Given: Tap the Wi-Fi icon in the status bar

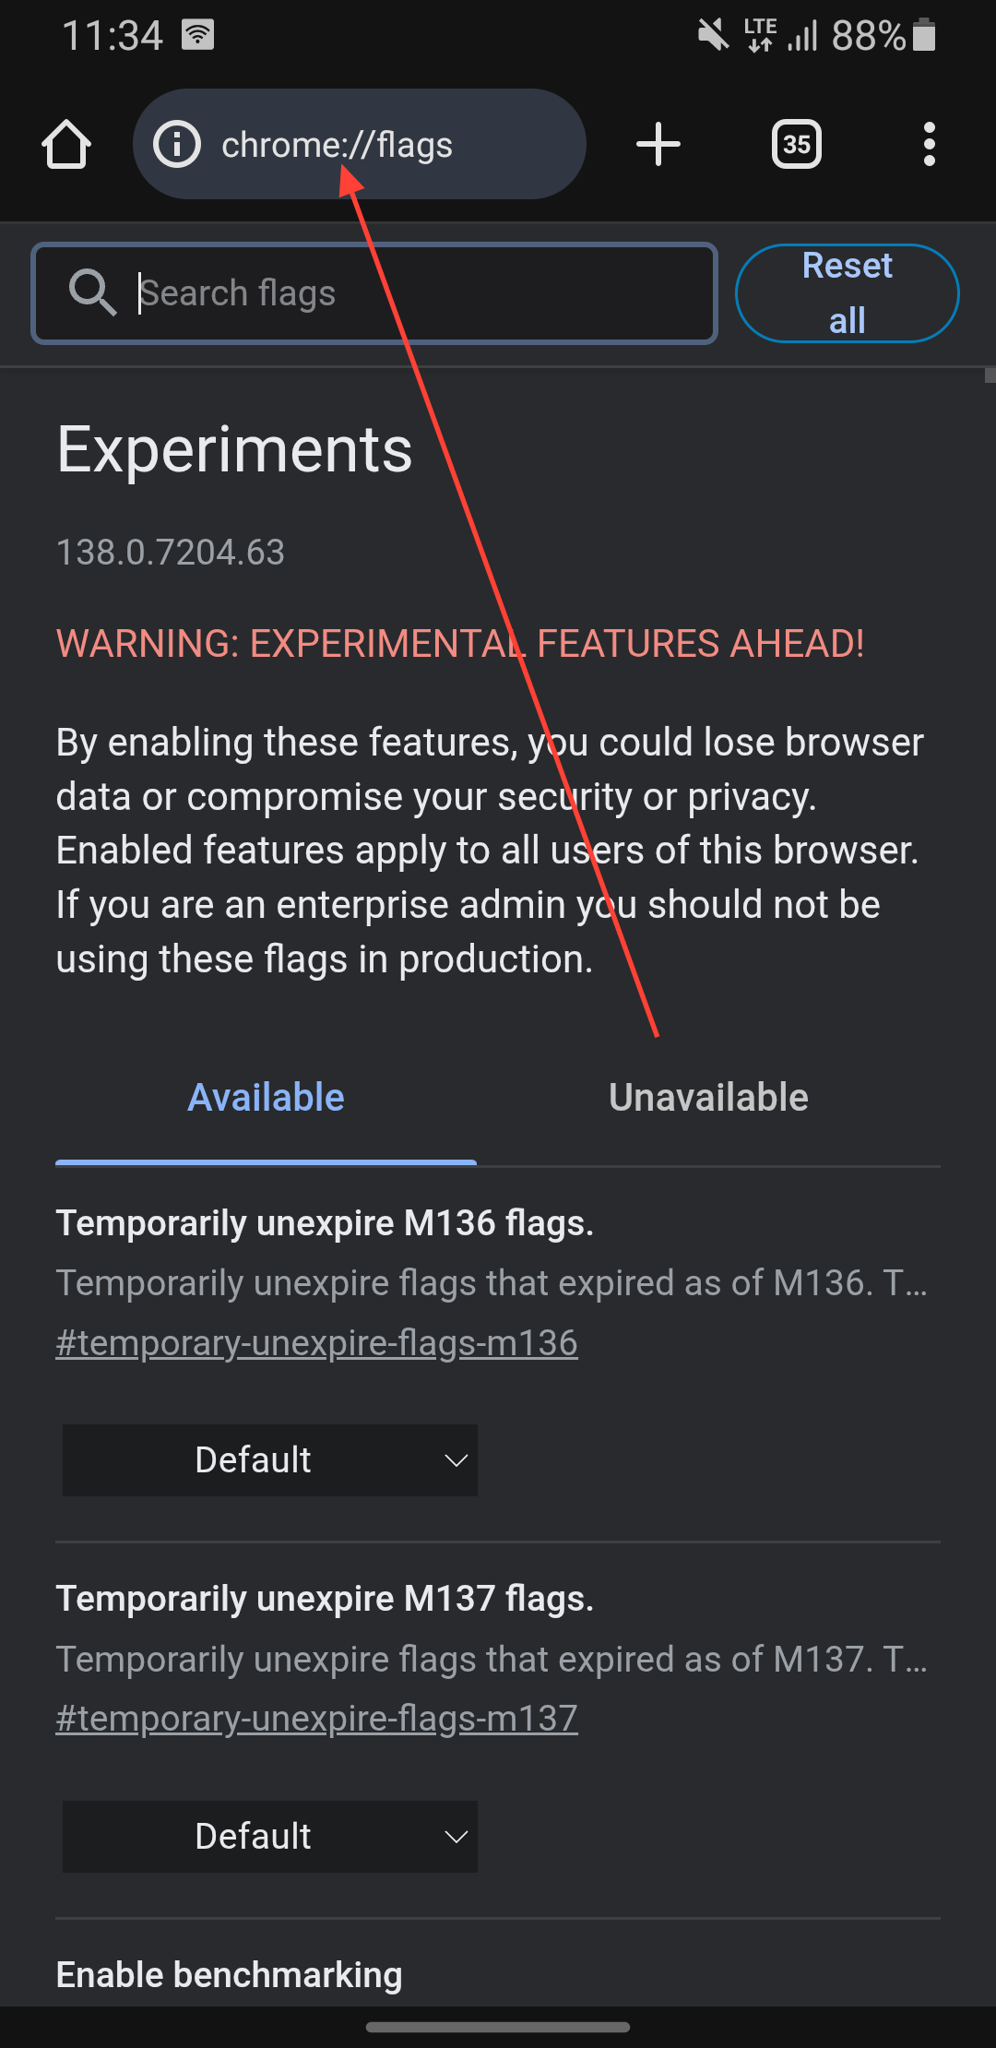Looking at the screenshot, I should pyautogui.click(x=196, y=33).
